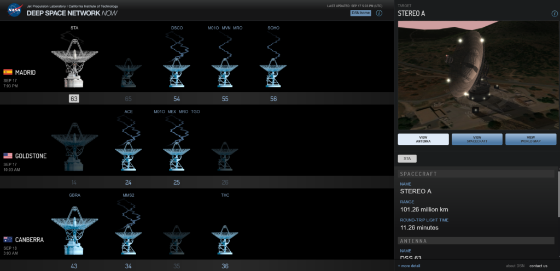Click the THC spacecraft label
The width and height of the screenshot is (560, 271).
pyautogui.click(x=225, y=195)
